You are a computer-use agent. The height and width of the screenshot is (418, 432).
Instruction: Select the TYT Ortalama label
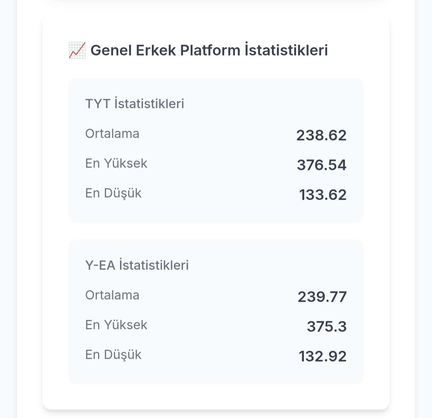(112, 134)
